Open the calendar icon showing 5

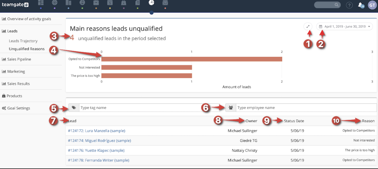[110, 3]
